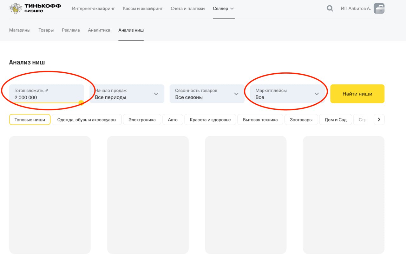Image resolution: width=406 pixels, height=264 pixels.
Task: Open the Интернет-эквайринг menu item
Action: click(93, 9)
